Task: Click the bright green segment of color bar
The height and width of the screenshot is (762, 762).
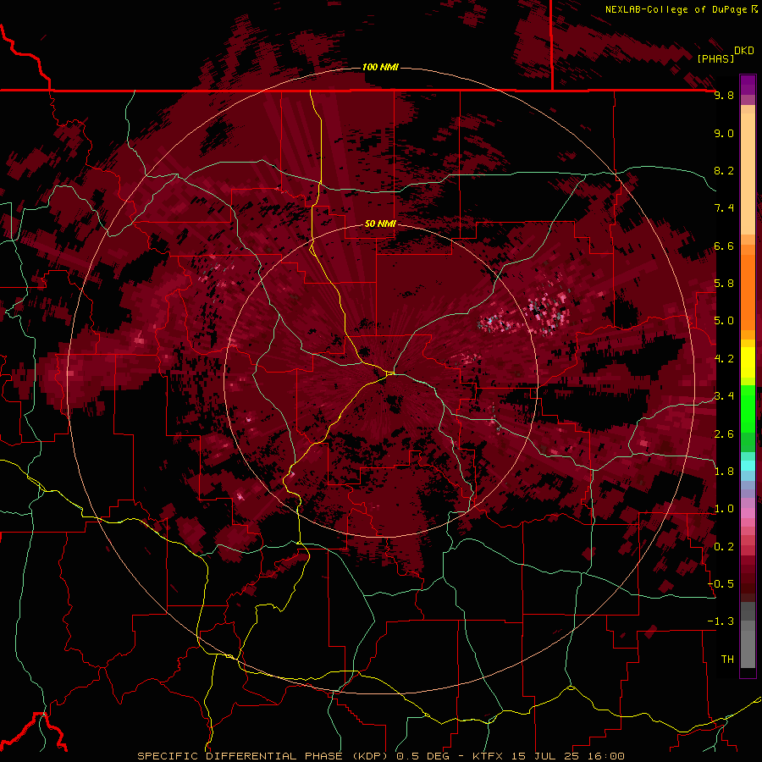Action: click(748, 409)
